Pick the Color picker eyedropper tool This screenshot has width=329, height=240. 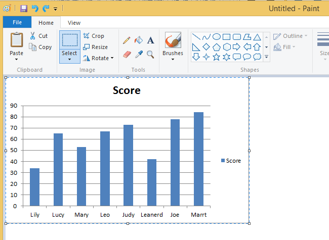[139, 55]
